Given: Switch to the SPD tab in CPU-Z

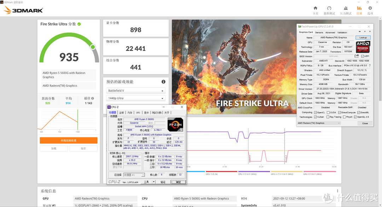Looking at the screenshot, I should point(138,113).
